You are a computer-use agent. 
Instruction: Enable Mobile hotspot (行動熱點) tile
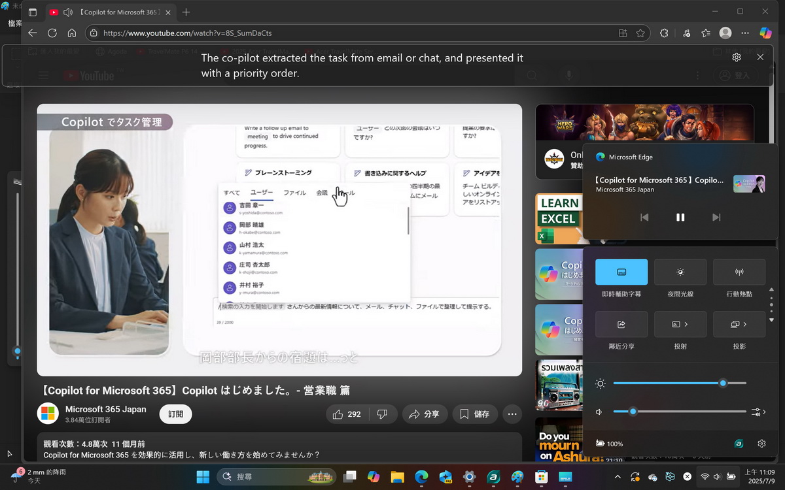(x=739, y=272)
